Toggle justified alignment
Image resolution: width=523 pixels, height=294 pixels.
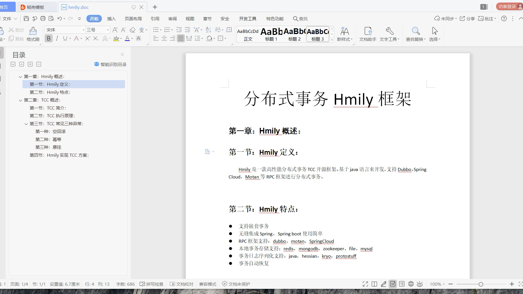click(181, 38)
